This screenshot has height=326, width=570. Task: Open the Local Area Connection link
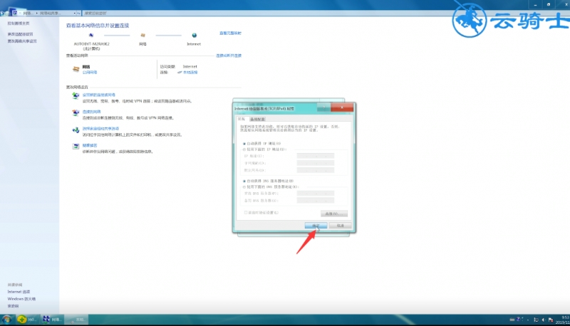click(190, 72)
